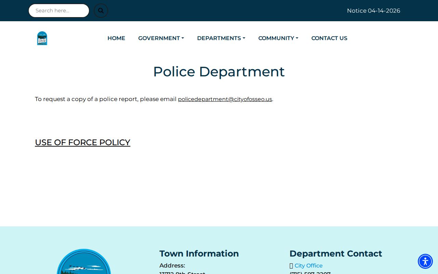
Task: Expand the Community dropdown menu
Action: (x=278, y=38)
